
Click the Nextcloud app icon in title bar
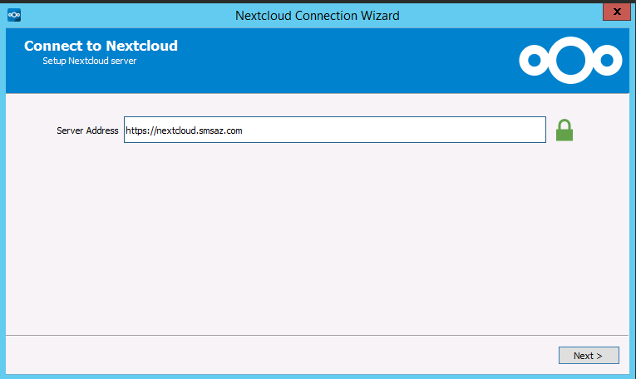pyautogui.click(x=14, y=15)
